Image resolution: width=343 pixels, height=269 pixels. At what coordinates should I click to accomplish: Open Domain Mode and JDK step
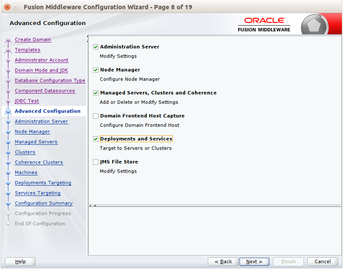point(41,70)
